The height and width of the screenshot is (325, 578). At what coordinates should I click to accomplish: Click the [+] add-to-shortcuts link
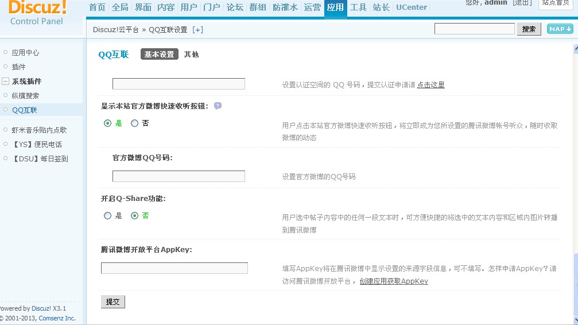click(x=197, y=30)
